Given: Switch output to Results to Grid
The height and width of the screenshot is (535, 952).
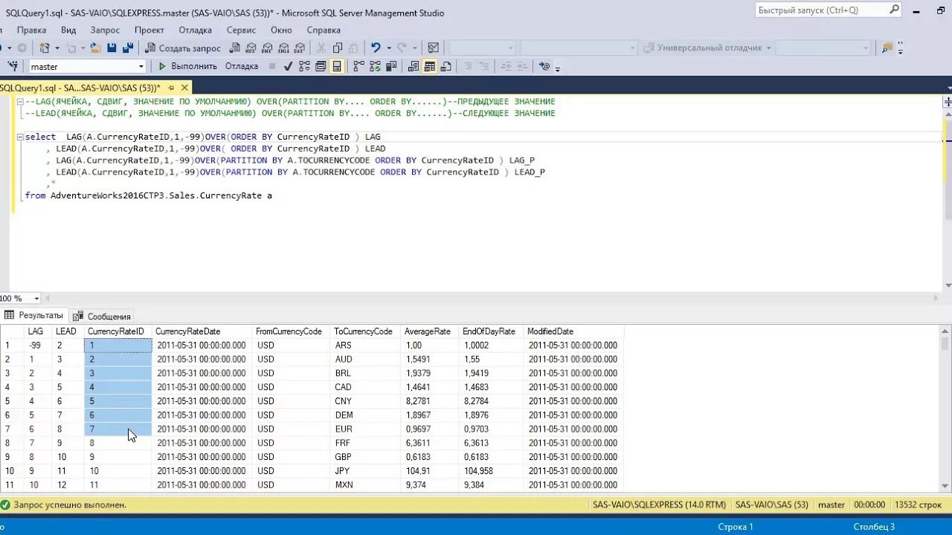Looking at the screenshot, I should pyautogui.click(x=429, y=66).
